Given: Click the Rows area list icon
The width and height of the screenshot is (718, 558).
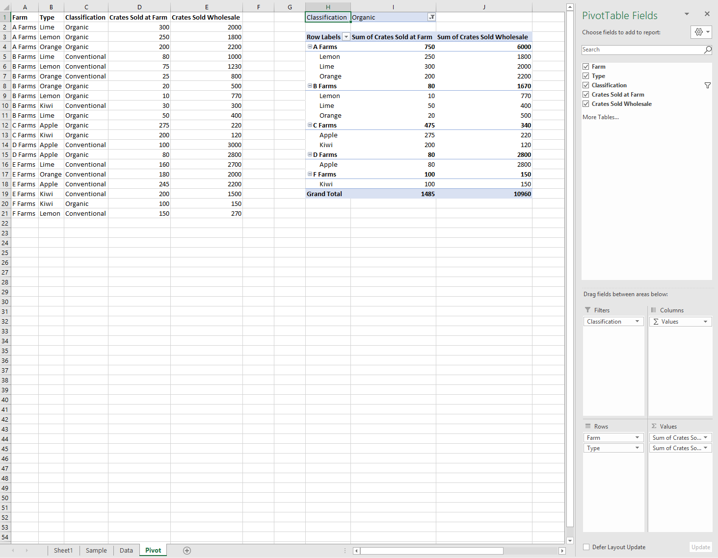Looking at the screenshot, I should coord(587,426).
